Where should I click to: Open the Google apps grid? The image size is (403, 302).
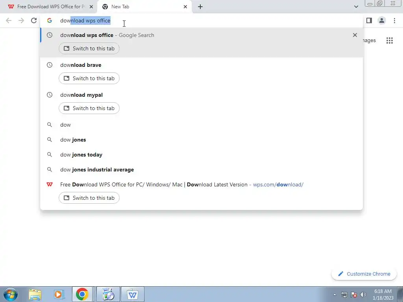pyautogui.click(x=390, y=41)
